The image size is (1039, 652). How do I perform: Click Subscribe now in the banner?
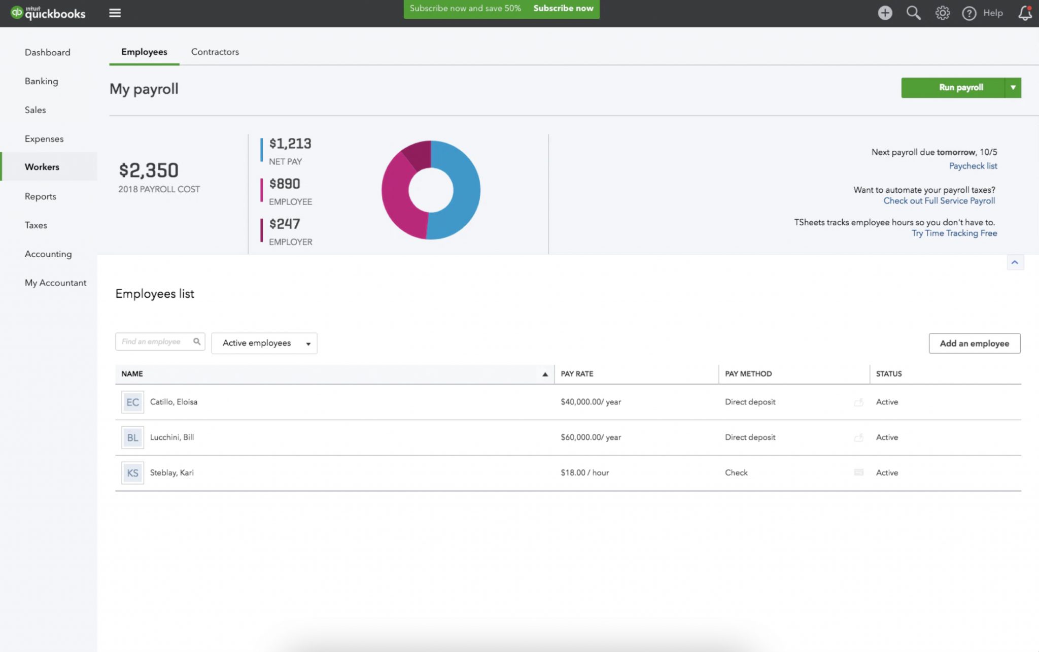[563, 8]
